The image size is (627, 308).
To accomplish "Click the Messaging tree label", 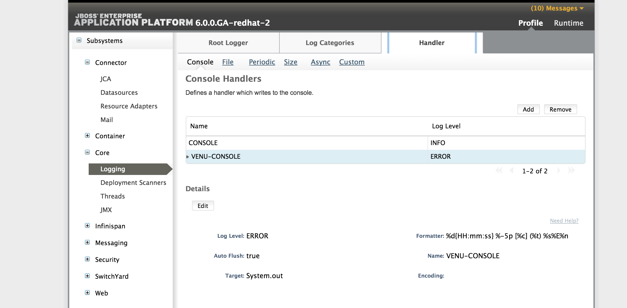I will click(111, 243).
